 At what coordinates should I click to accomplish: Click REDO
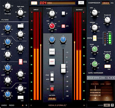click(x=11, y=105)
